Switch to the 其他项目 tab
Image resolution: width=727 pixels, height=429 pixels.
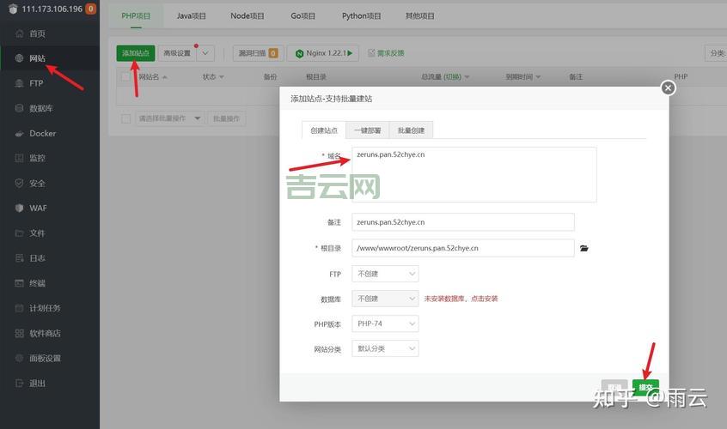point(419,16)
